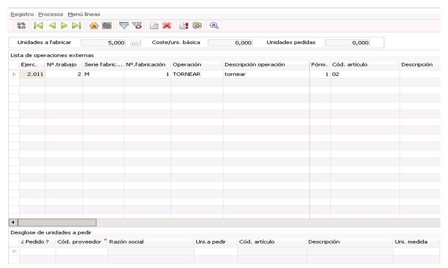
Task: Create a new record with the page icon
Action: (x=154, y=26)
